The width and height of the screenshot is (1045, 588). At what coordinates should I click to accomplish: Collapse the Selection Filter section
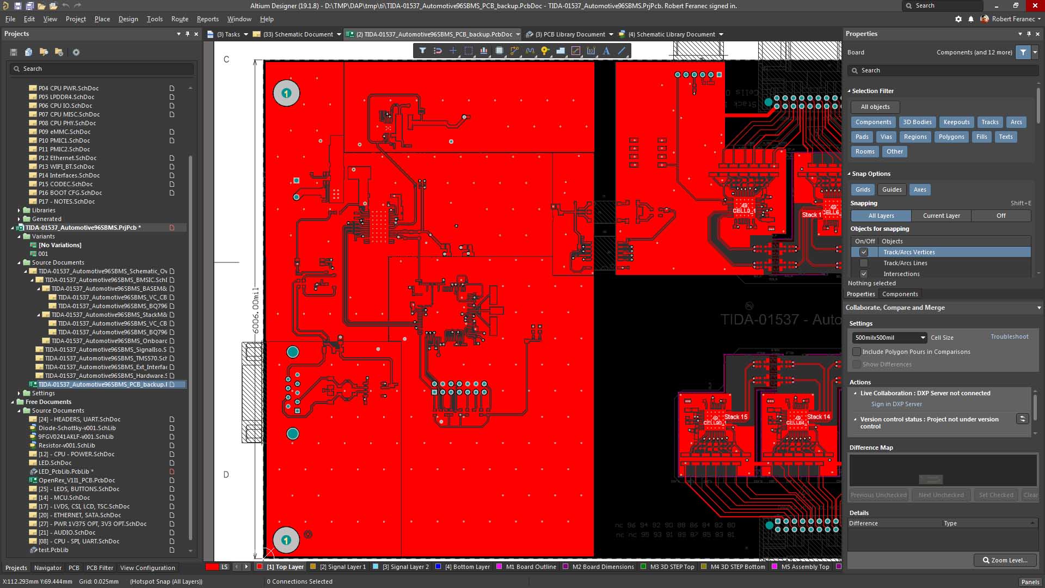tap(849, 91)
